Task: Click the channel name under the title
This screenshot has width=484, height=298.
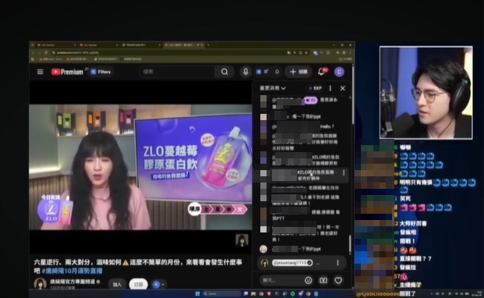Action: coord(72,282)
